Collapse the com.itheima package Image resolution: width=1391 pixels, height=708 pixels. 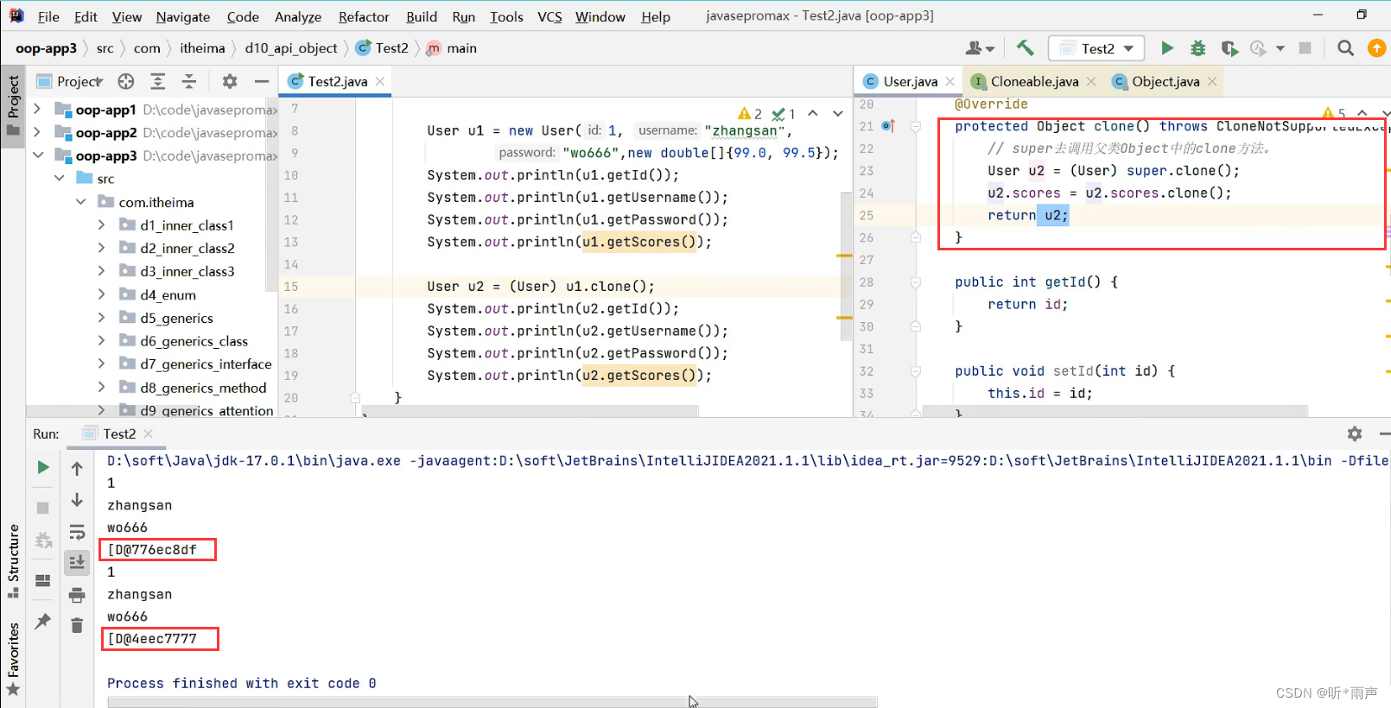coord(80,202)
